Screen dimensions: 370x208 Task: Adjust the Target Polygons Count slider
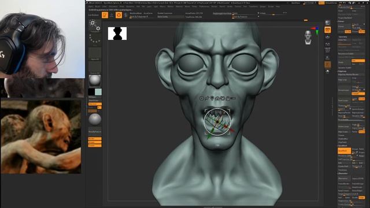(x=351, y=194)
